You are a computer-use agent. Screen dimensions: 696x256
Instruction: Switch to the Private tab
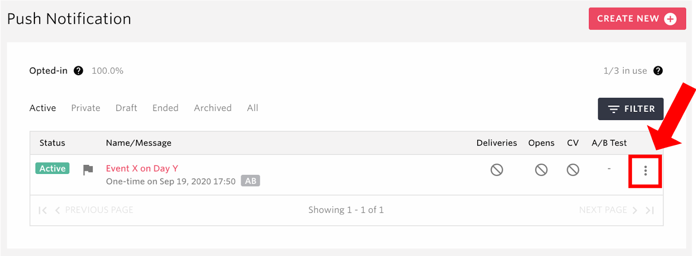(86, 108)
